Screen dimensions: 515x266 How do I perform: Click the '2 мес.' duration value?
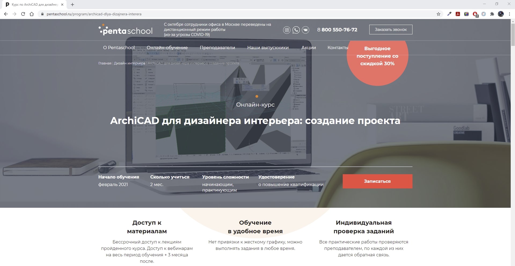(157, 184)
